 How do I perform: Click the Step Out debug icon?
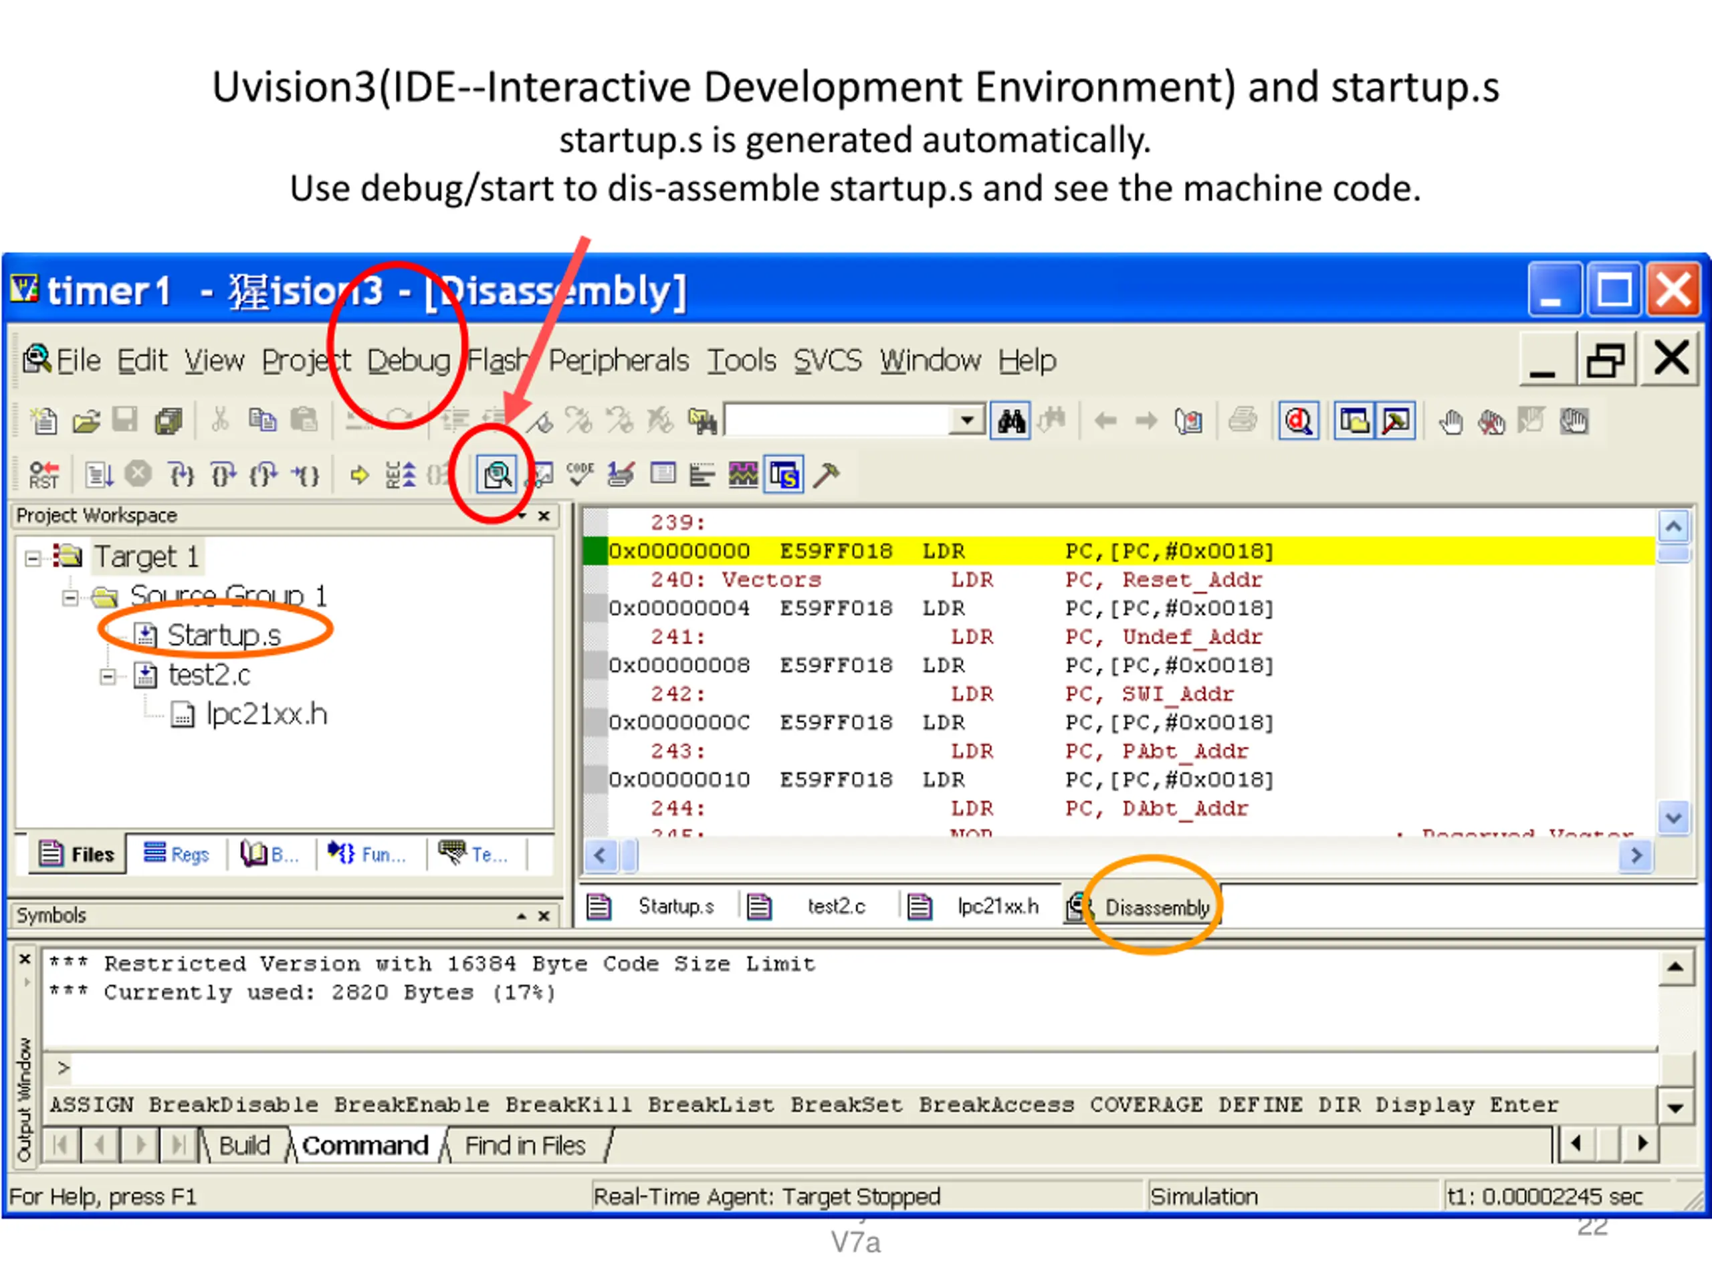[263, 474]
